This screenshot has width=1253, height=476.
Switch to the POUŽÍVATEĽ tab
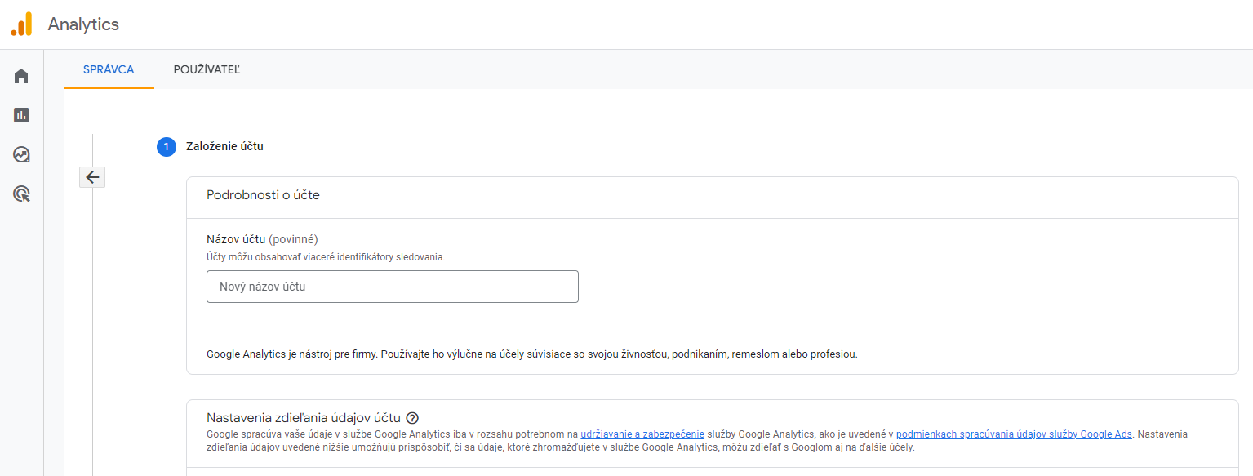pos(207,69)
